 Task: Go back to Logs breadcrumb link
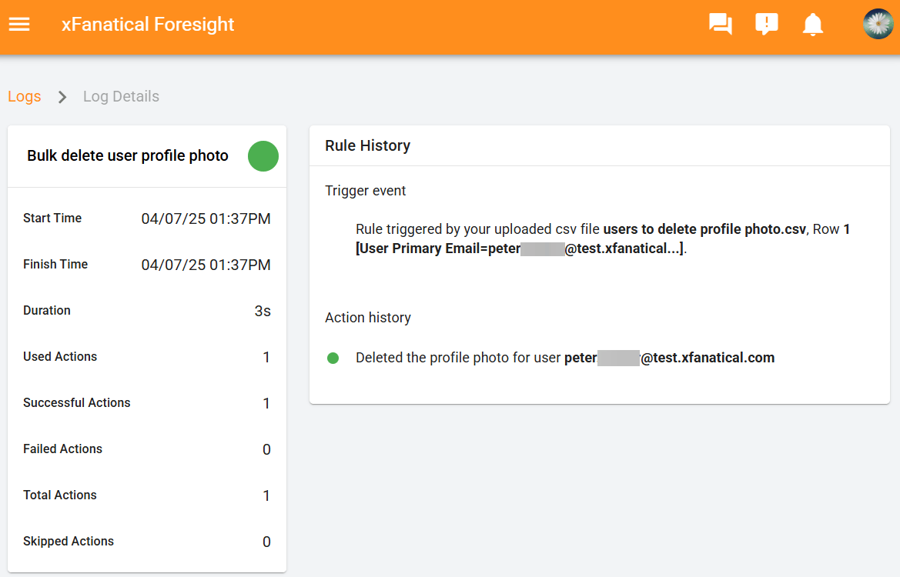[x=24, y=96]
